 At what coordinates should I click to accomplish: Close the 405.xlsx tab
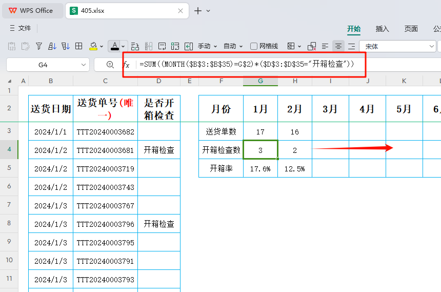[181, 11]
